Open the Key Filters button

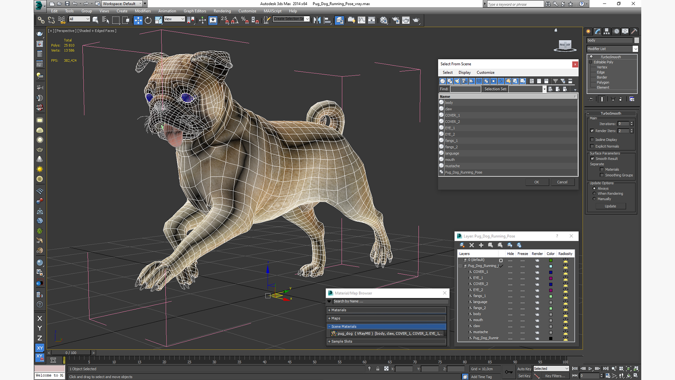555,376
